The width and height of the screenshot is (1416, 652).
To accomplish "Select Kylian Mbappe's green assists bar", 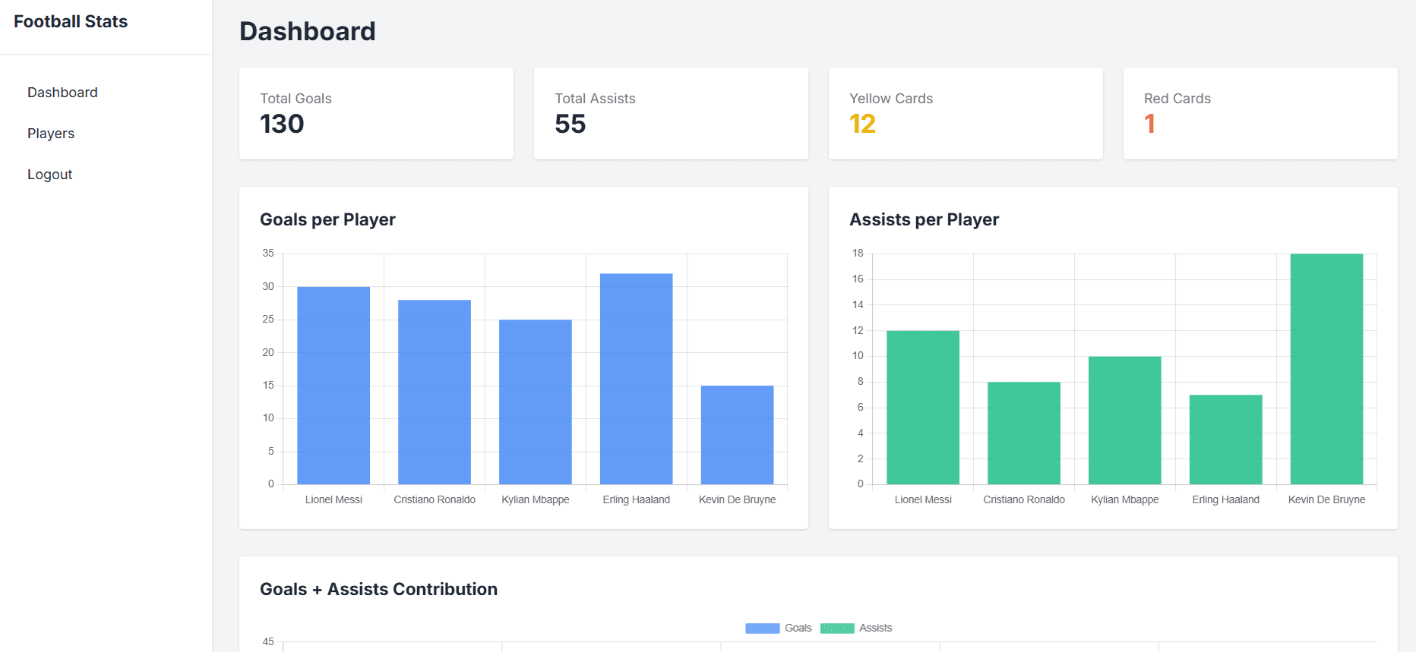I will [1125, 420].
